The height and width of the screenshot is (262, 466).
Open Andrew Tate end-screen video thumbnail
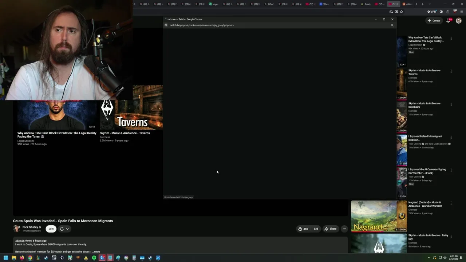pyautogui.click(x=56, y=115)
